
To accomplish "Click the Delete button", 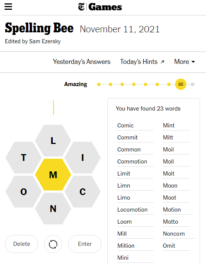I will pyautogui.click(x=21, y=244).
